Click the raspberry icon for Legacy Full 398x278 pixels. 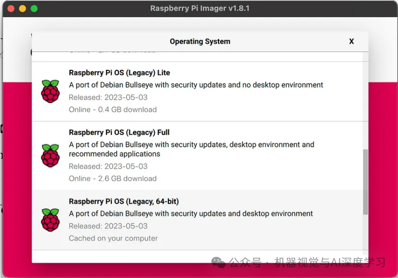pyautogui.click(x=50, y=155)
